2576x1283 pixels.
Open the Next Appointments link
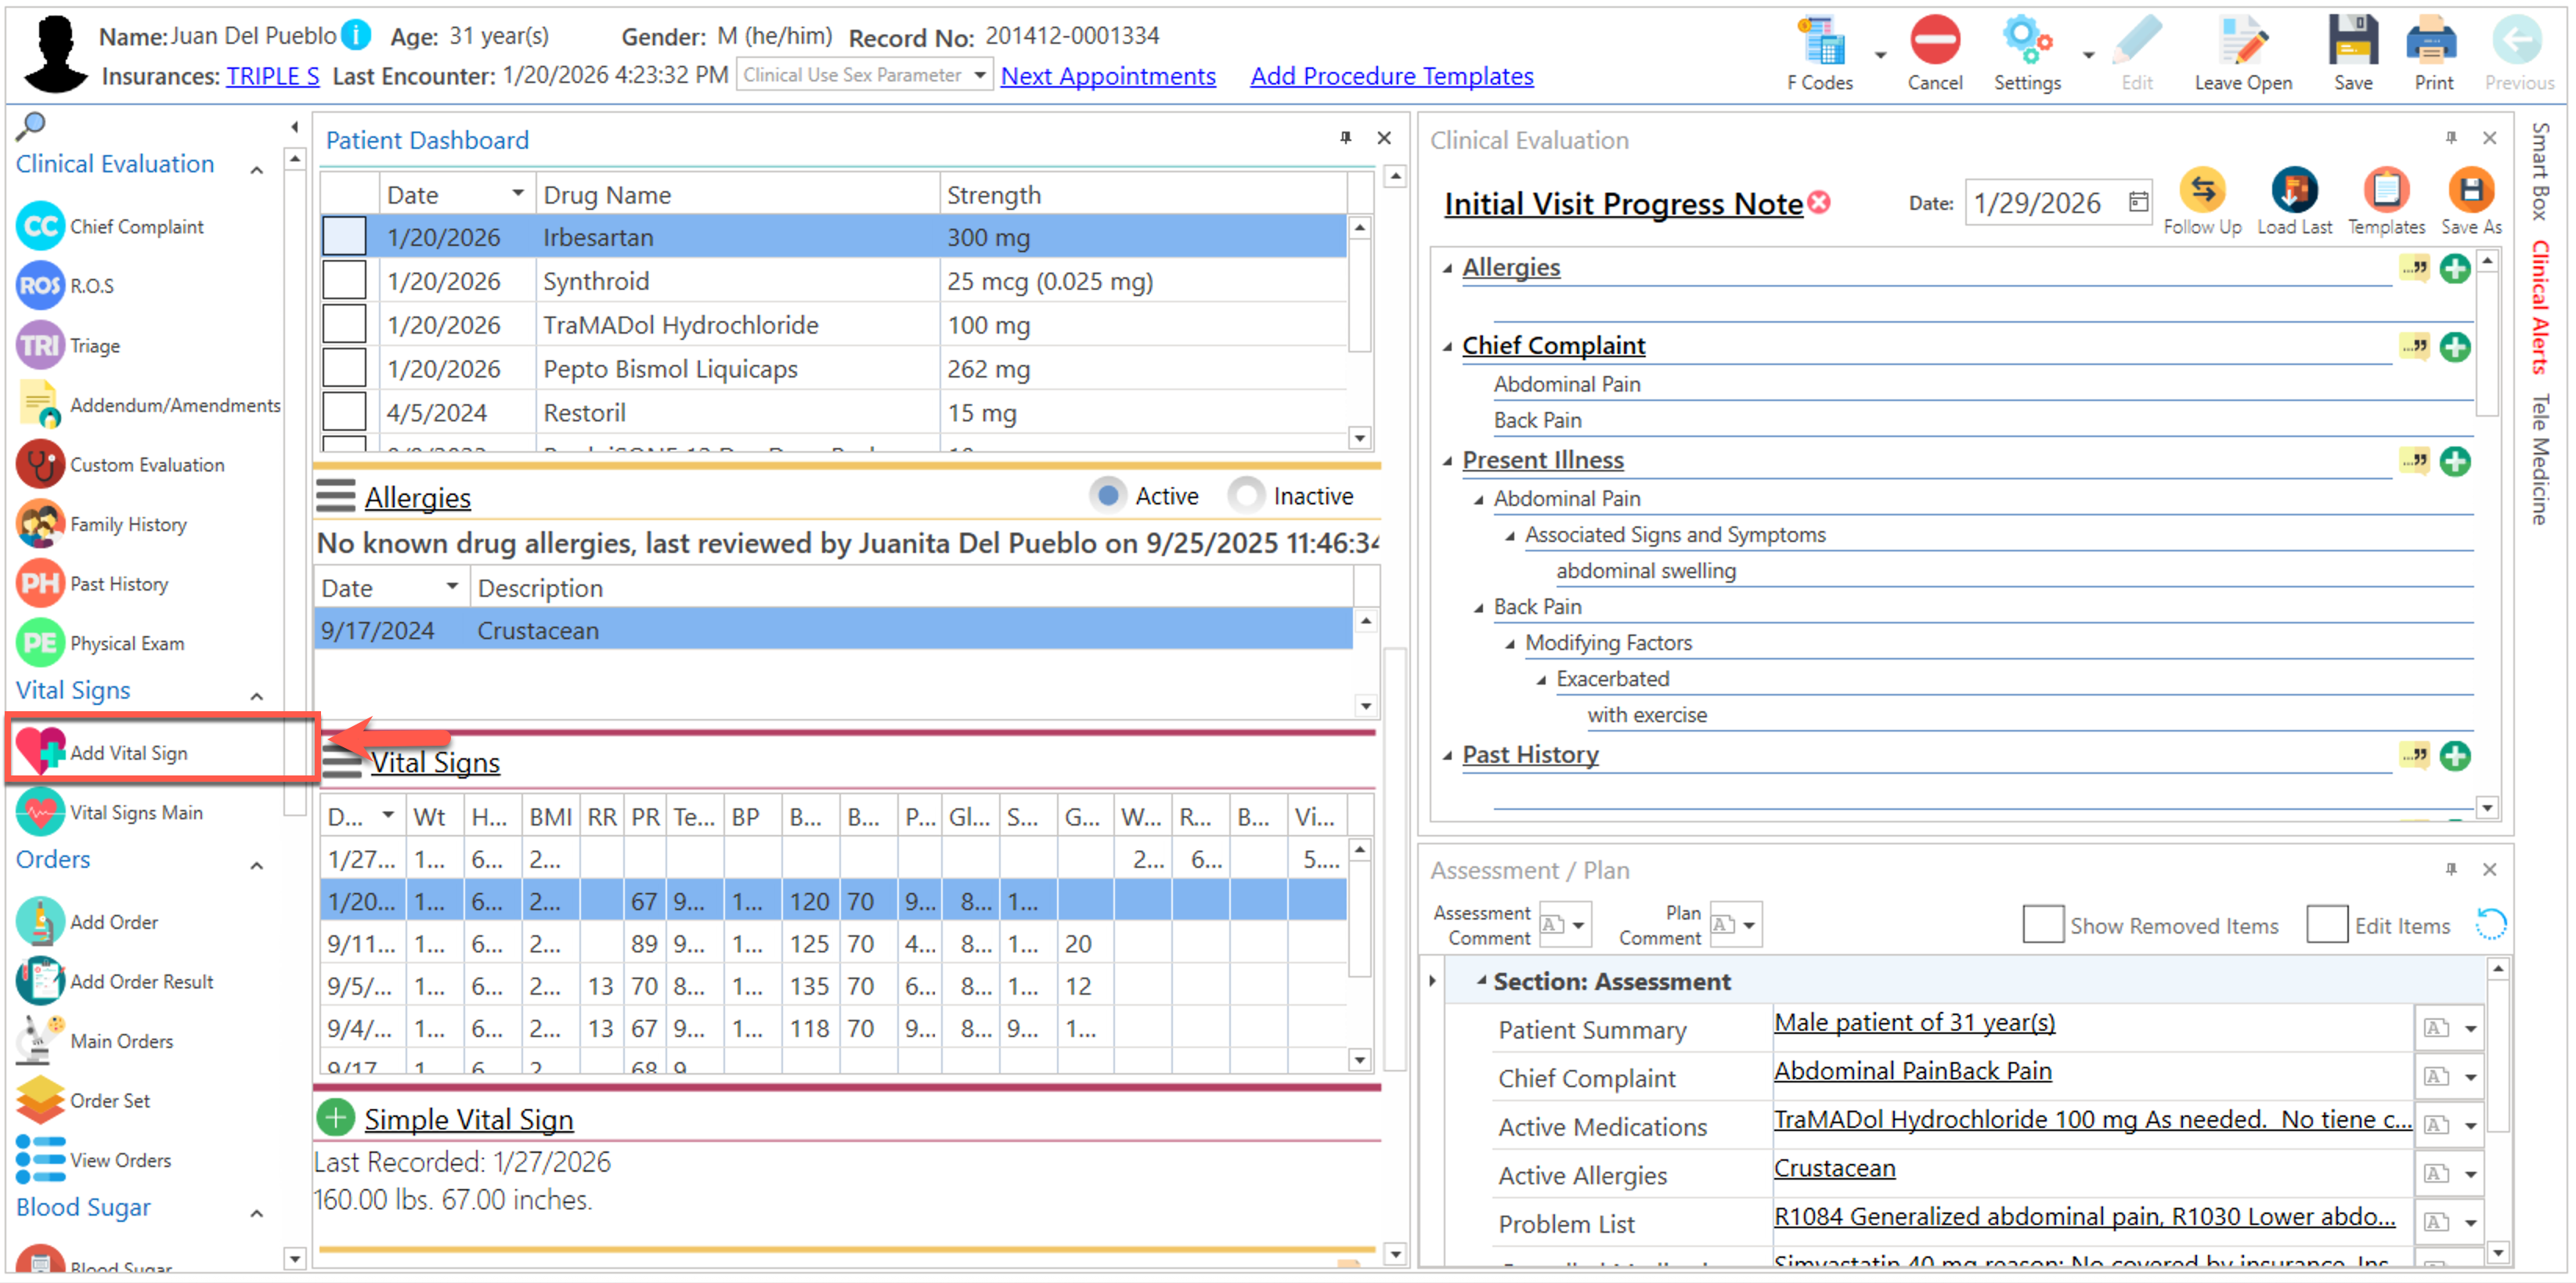point(1107,76)
